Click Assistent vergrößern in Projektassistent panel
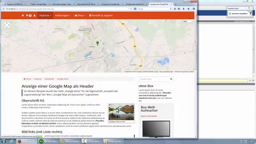Image resolution: width=256 pixels, height=144 pixels. tap(240, 14)
